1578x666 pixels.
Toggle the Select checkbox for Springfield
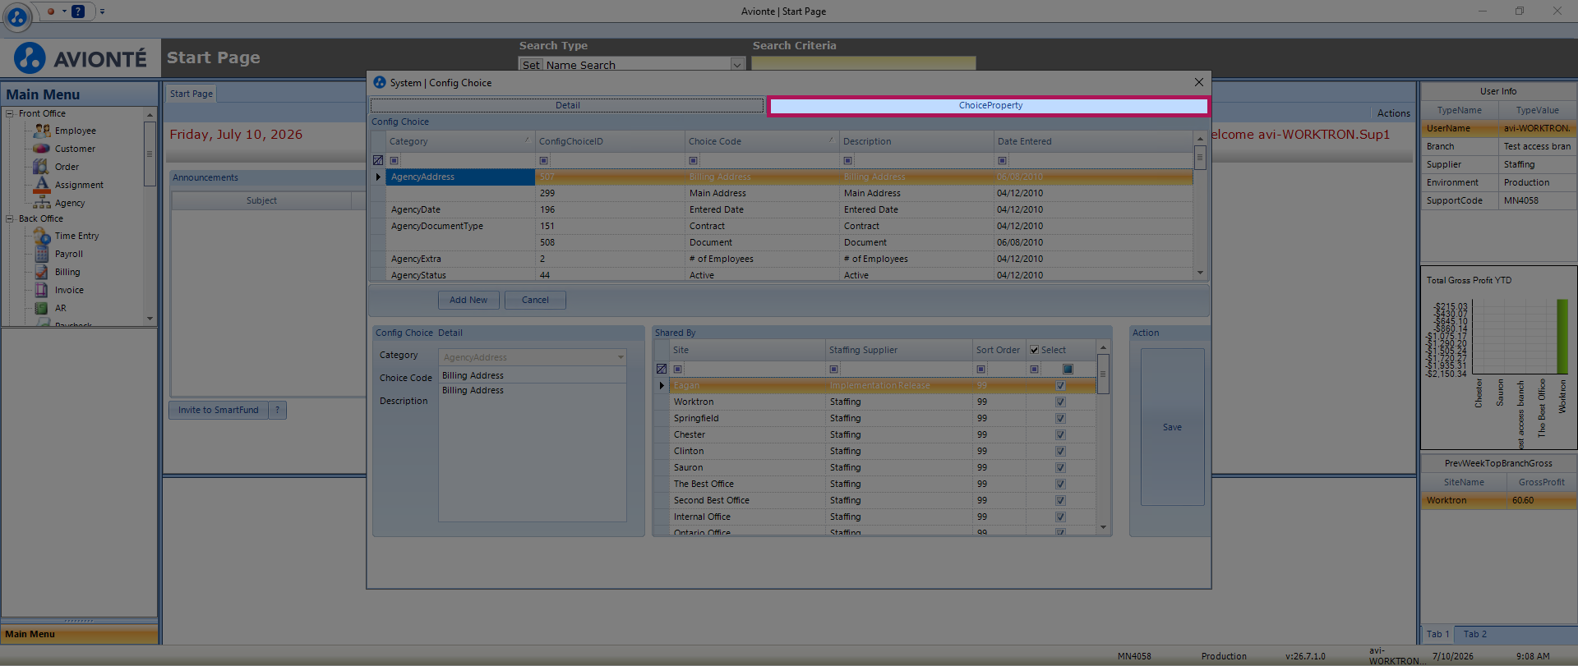[1061, 419]
